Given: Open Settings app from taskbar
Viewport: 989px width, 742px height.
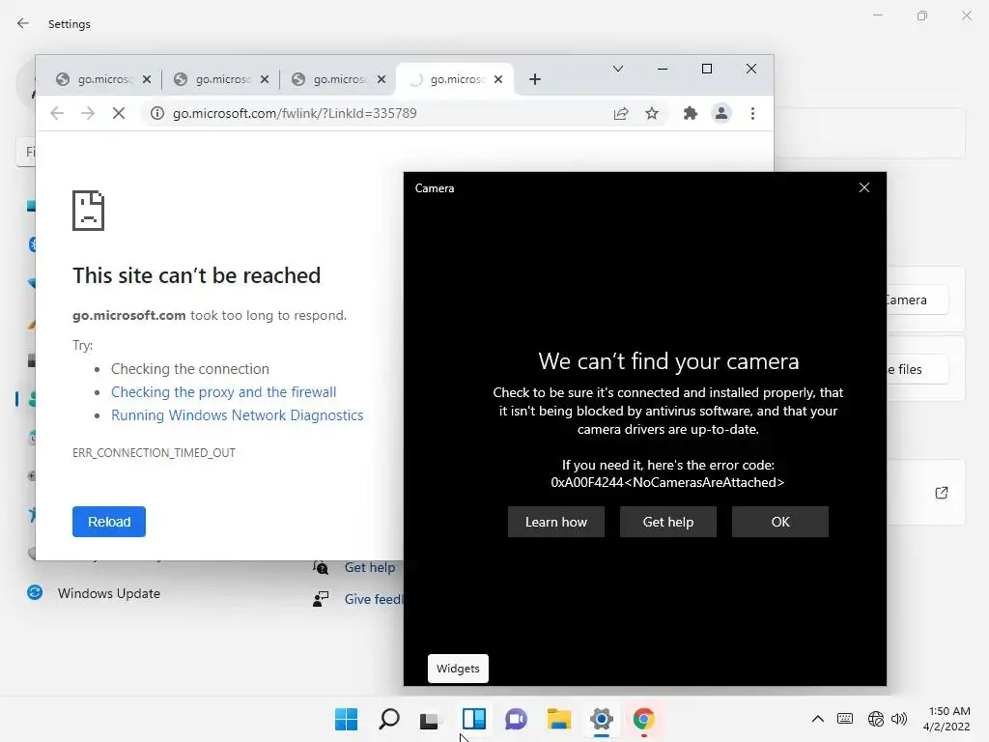Looking at the screenshot, I should (x=602, y=719).
